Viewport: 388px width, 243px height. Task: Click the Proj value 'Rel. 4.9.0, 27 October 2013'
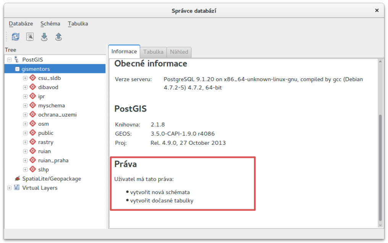[x=188, y=143]
